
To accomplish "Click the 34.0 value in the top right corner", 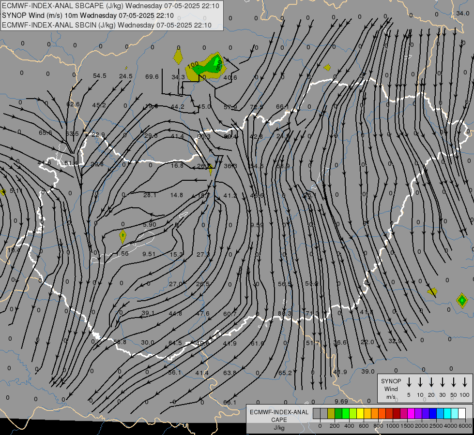I will pos(462,13).
